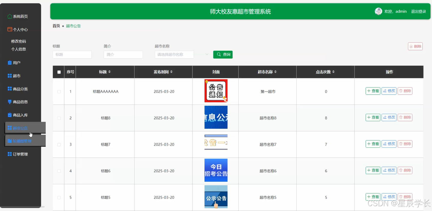Click the 公告通知 cover thumbnail
The image size is (432, 211).
point(216,91)
